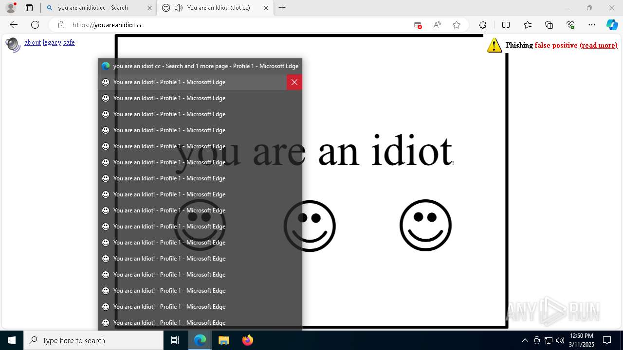Click the Microsoft Edge taskbar icon
Screen dimensions: 623x350
200,340
